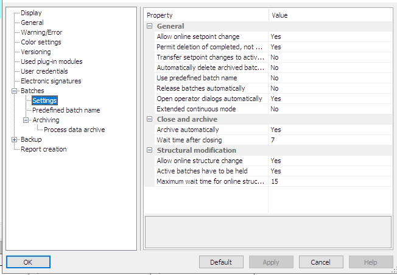Open the Display settings page
Screen dimensions: 397x275
pos(31,13)
